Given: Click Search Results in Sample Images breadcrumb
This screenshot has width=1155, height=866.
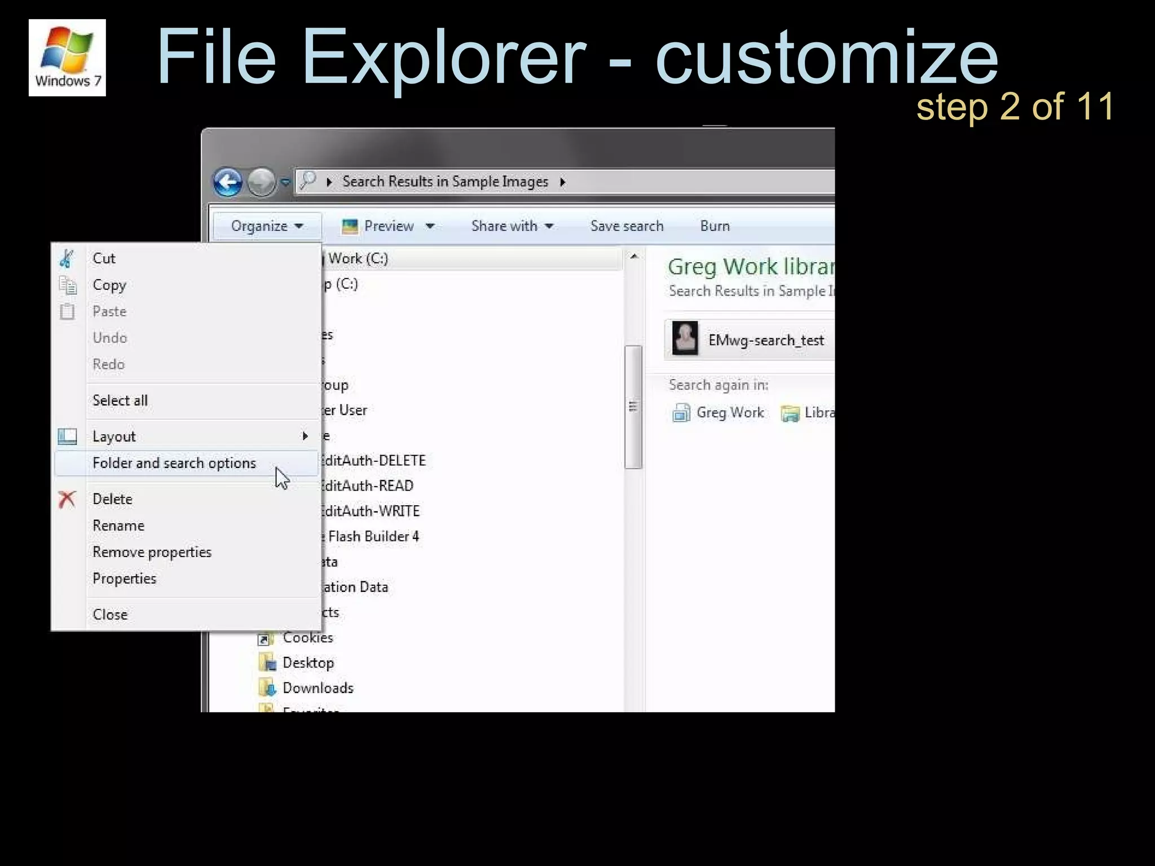Looking at the screenshot, I should [x=446, y=182].
